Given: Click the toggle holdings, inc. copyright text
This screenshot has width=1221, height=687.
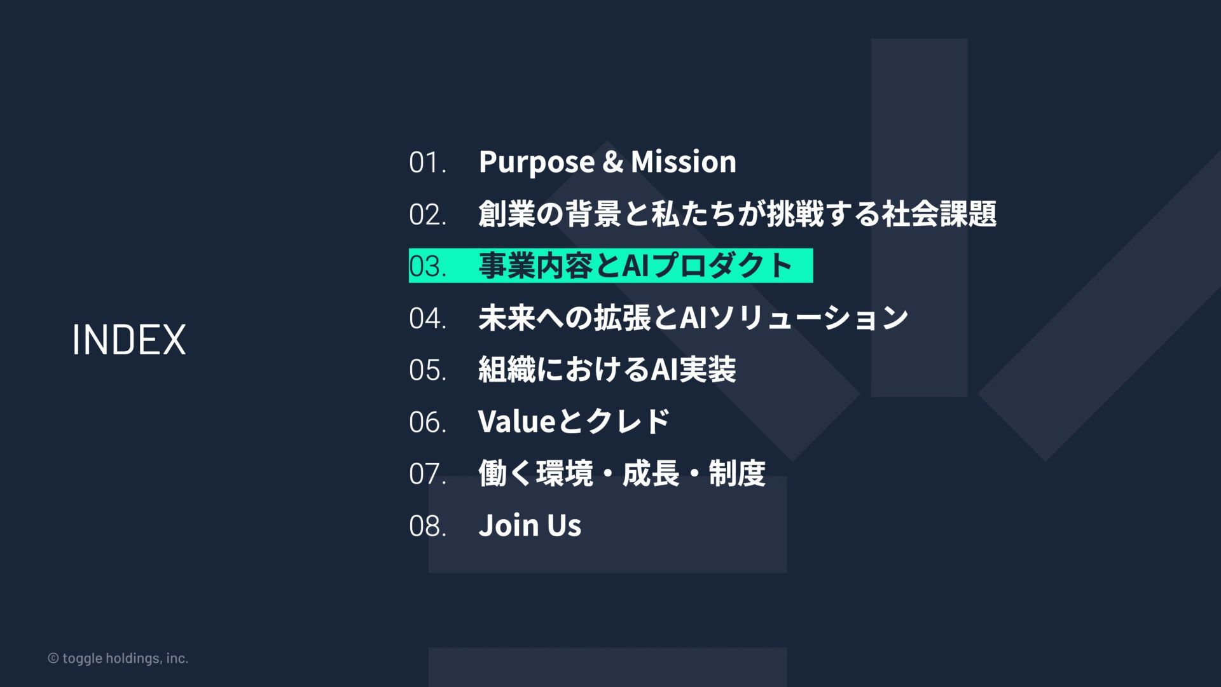Looking at the screenshot, I should pos(118,658).
